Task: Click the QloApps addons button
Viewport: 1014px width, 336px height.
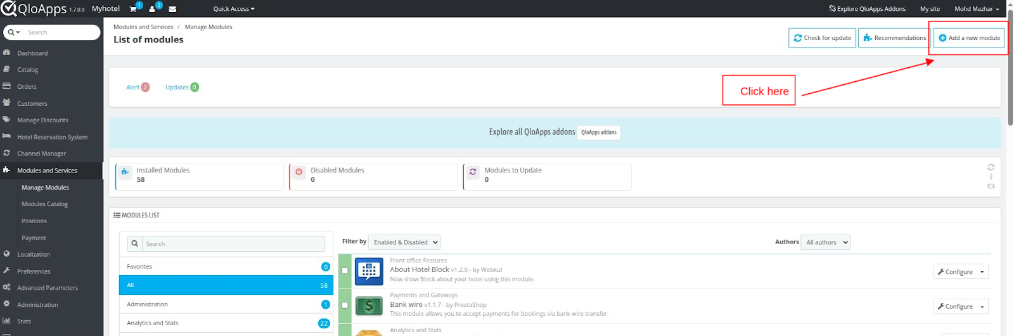Action: [599, 132]
